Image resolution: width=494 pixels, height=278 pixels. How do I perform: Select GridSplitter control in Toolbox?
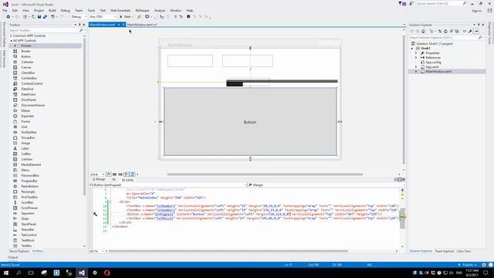[x=29, y=132]
